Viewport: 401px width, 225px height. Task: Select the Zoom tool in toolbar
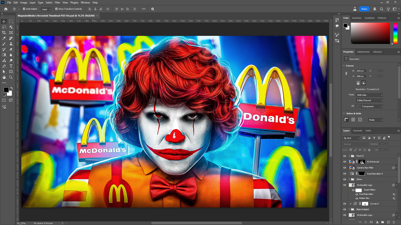click(x=11, y=77)
